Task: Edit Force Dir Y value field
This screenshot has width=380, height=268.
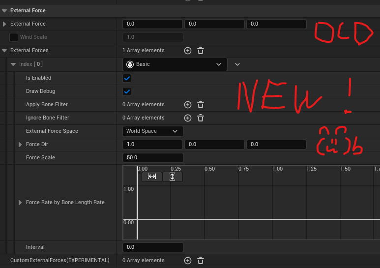Action: pos(214,145)
